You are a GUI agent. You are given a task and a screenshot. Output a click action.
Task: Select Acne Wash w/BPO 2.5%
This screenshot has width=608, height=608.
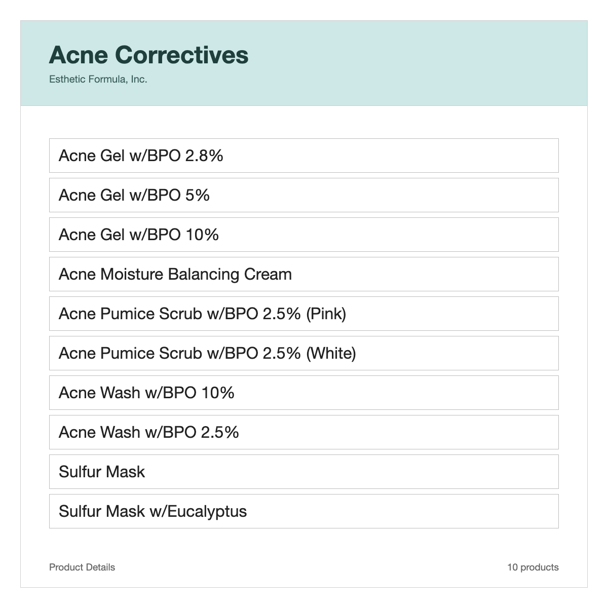304,432
